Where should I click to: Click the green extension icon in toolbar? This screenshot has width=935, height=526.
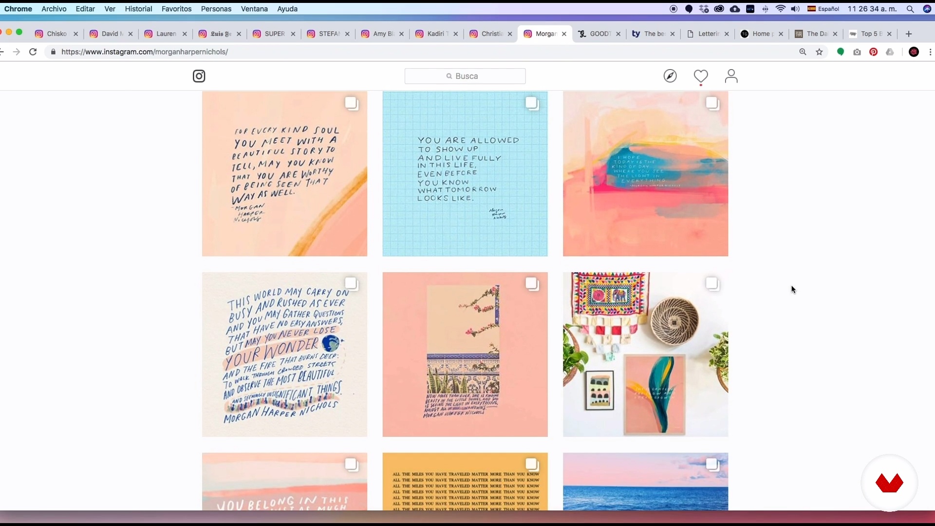tap(840, 52)
